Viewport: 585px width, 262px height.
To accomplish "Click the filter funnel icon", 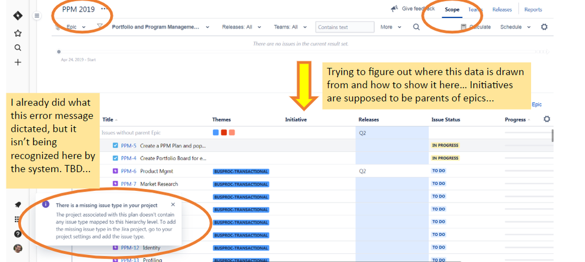I will pyautogui.click(x=100, y=26).
